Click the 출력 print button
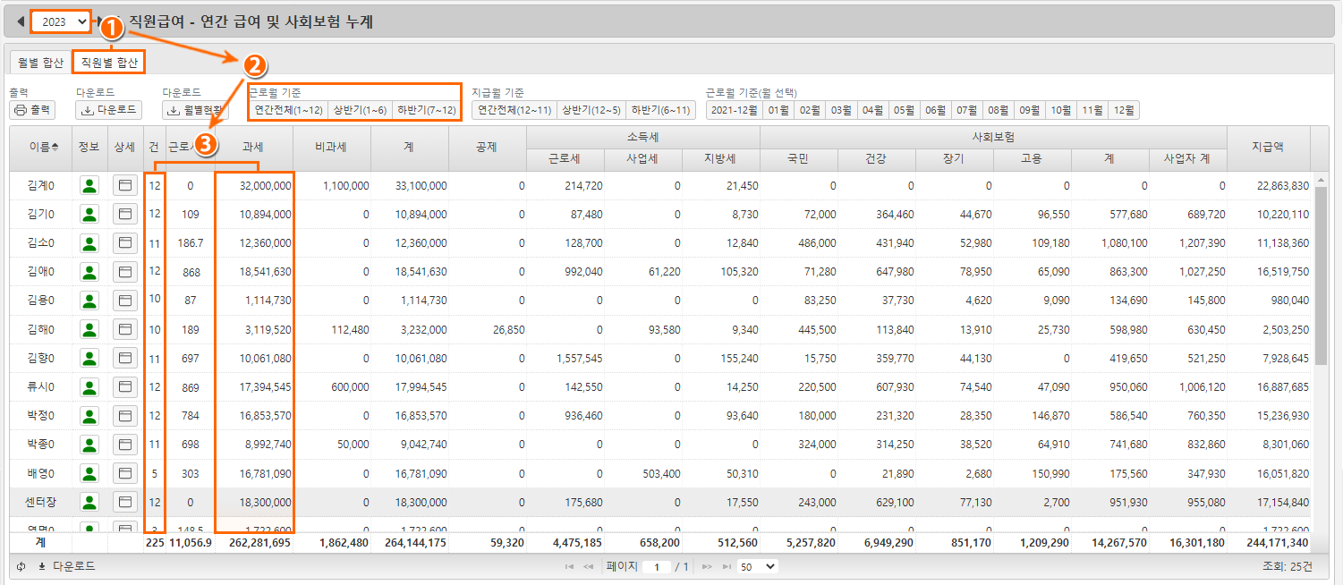 [x=32, y=110]
